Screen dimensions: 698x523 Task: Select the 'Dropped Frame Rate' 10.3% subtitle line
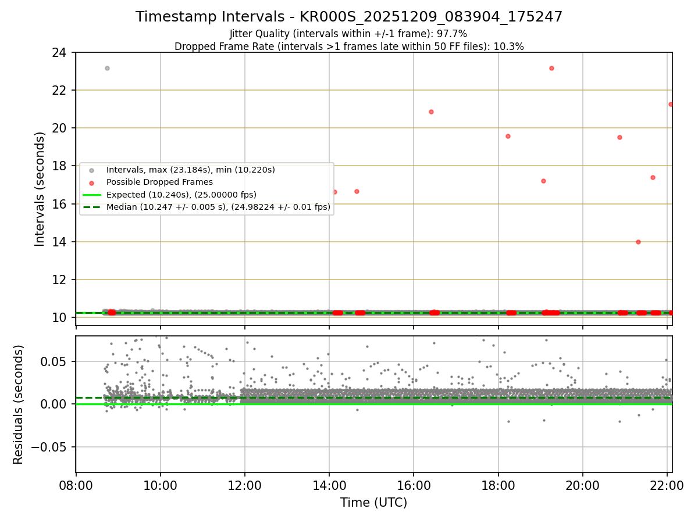[x=349, y=46]
